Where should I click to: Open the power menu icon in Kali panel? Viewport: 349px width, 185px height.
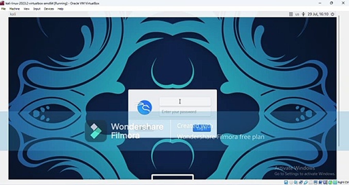coord(333,14)
